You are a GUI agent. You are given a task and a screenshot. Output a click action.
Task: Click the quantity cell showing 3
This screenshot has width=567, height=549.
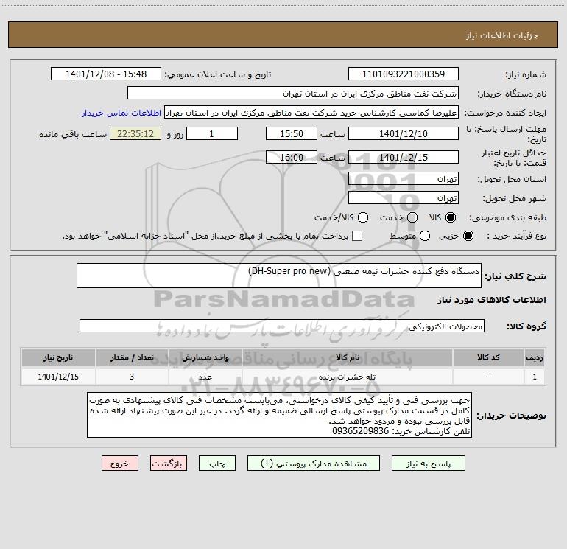pyautogui.click(x=132, y=377)
